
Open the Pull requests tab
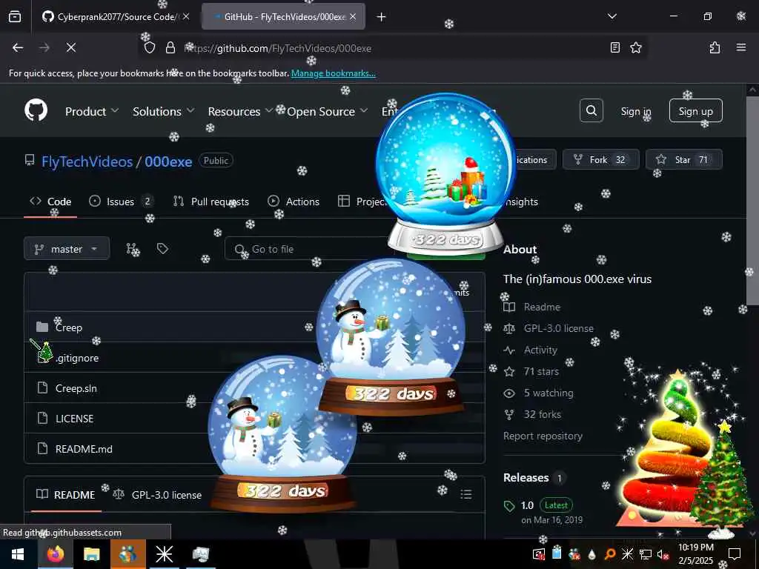click(x=211, y=202)
